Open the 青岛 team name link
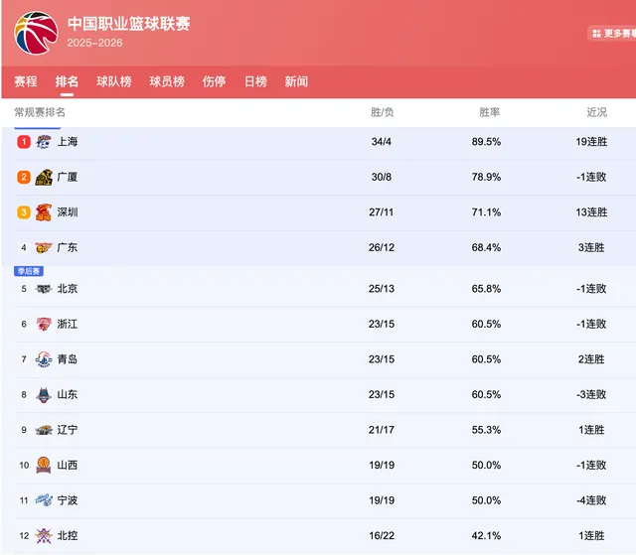Viewport: 636px width, 555px height. [x=68, y=359]
